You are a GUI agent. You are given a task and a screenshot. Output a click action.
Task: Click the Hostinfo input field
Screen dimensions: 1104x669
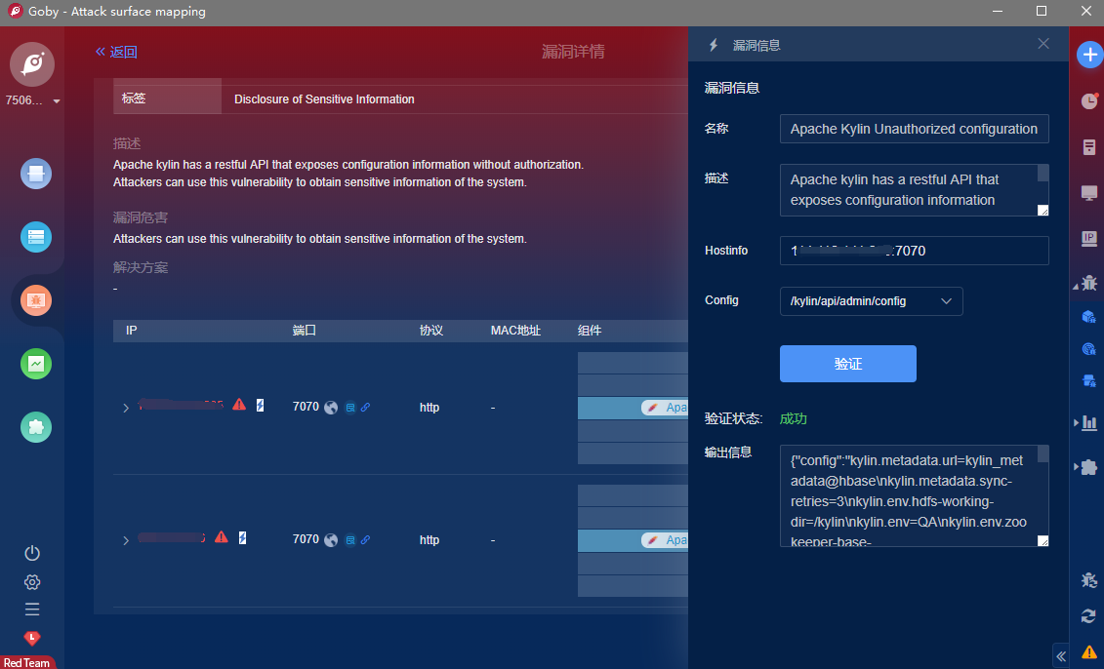point(914,251)
